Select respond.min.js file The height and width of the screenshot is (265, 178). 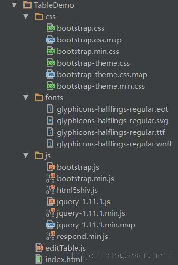[x=82, y=237]
